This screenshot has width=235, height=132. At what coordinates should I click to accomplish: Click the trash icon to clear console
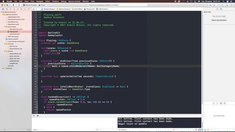(196, 130)
